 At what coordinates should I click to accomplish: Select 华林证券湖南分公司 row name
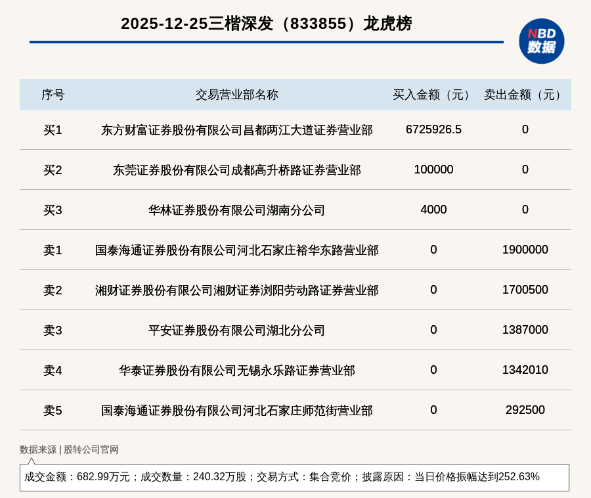tap(236, 210)
